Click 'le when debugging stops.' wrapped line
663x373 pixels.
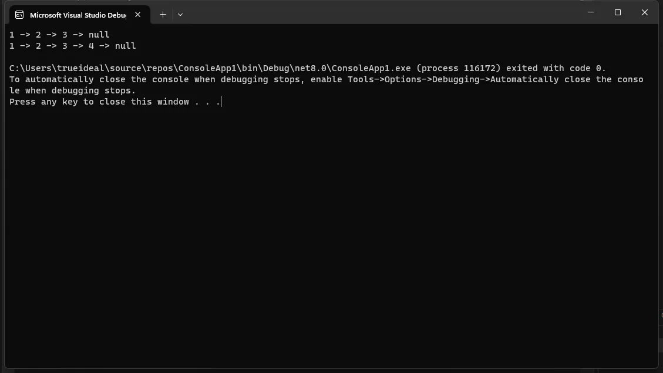coord(72,90)
